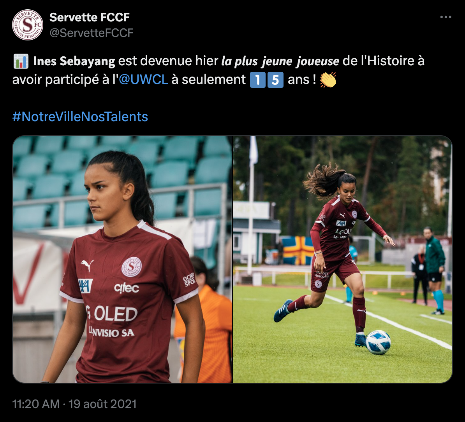This screenshot has height=422, width=465.
Task: Click the keycap 1 emoji
Action: [257, 80]
